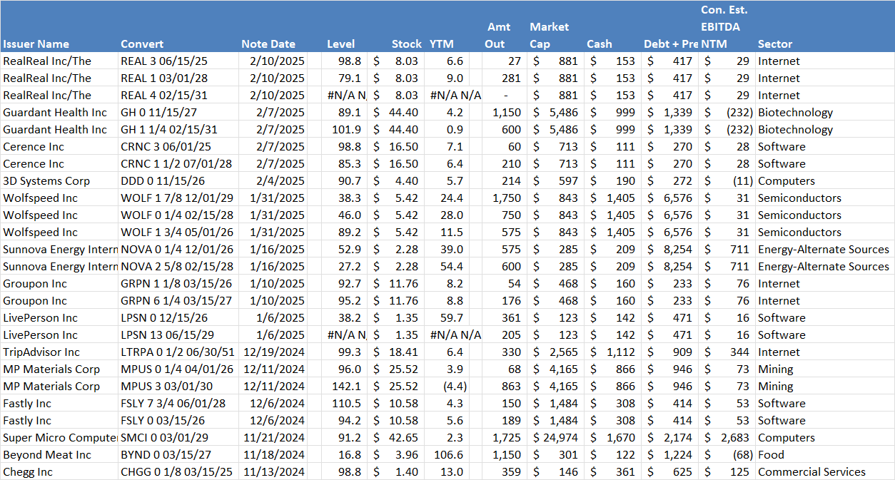Click note date 12/19/2024
895x480 pixels.
[273, 352]
